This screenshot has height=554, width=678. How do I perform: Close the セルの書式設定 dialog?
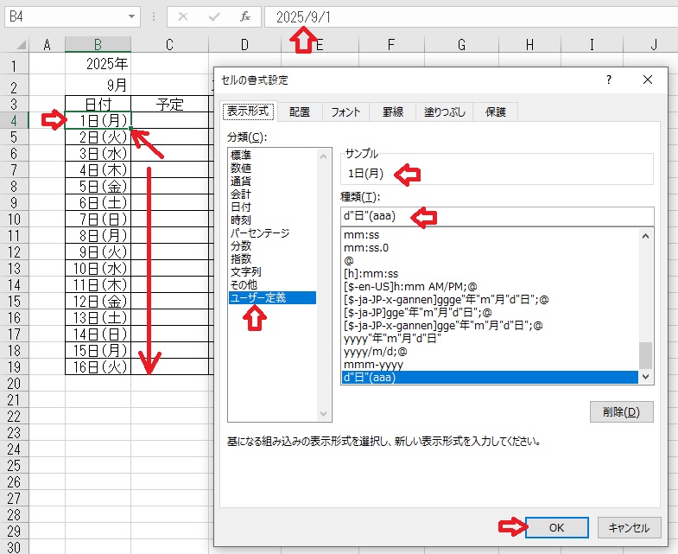click(648, 80)
